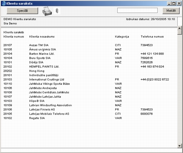Click CITI category of Auzas TM SIA
The image size is (183, 153).
coord(118,45)
